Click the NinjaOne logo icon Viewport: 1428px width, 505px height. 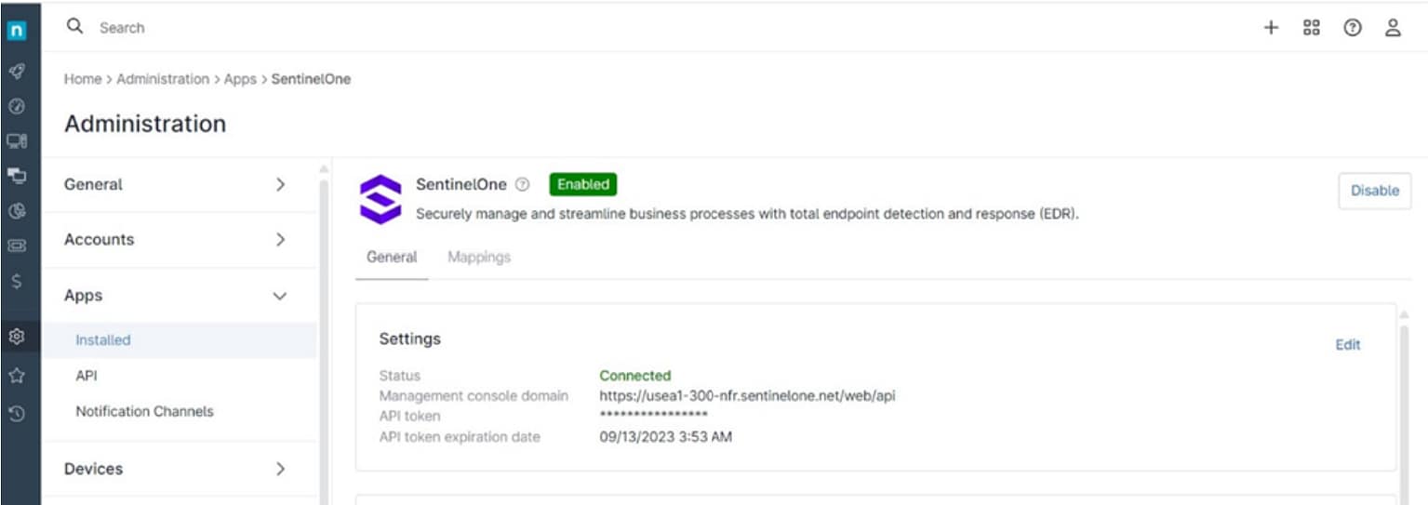point(17,31)
